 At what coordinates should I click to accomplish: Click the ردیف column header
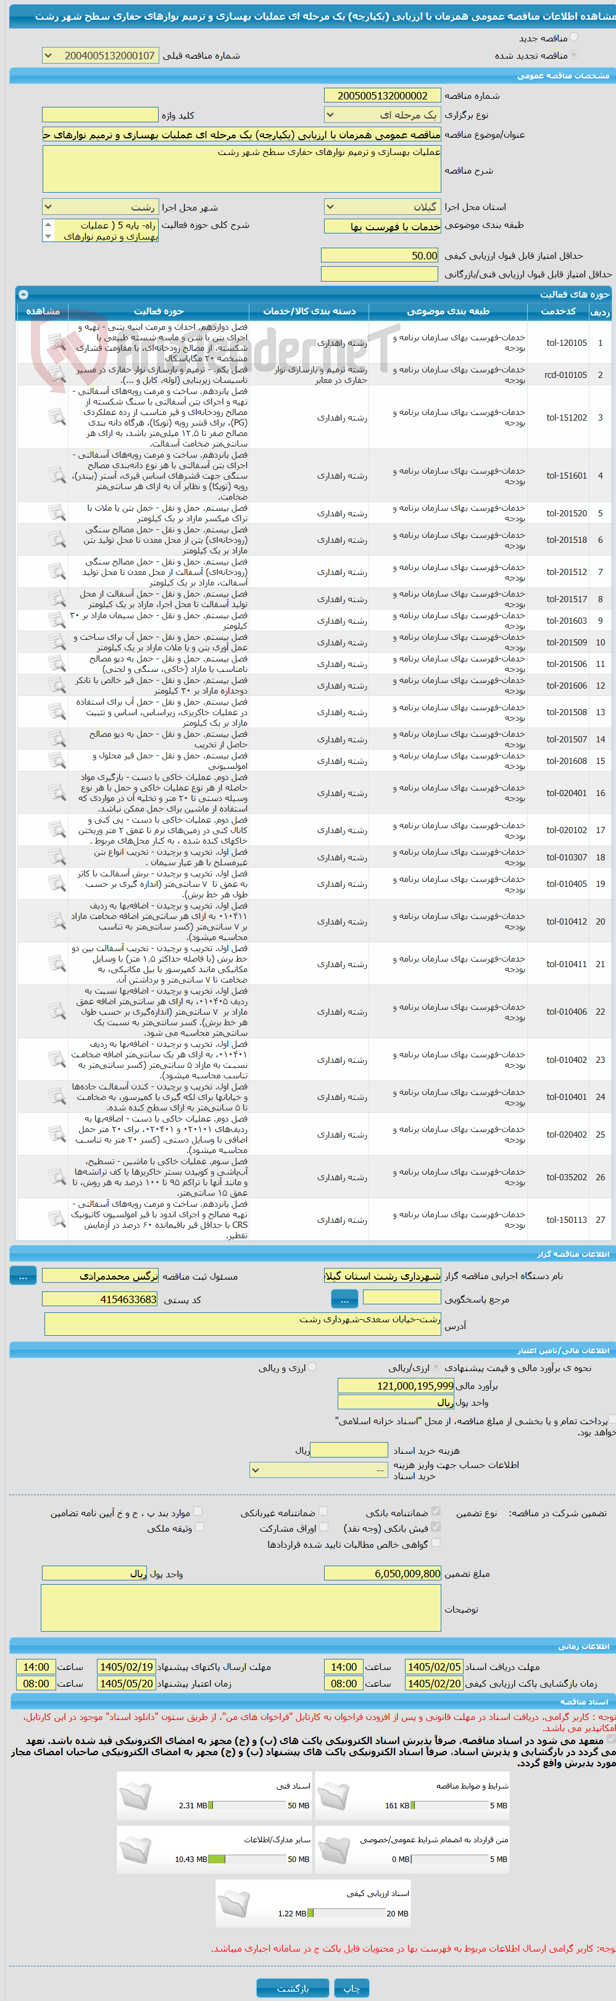600,311
